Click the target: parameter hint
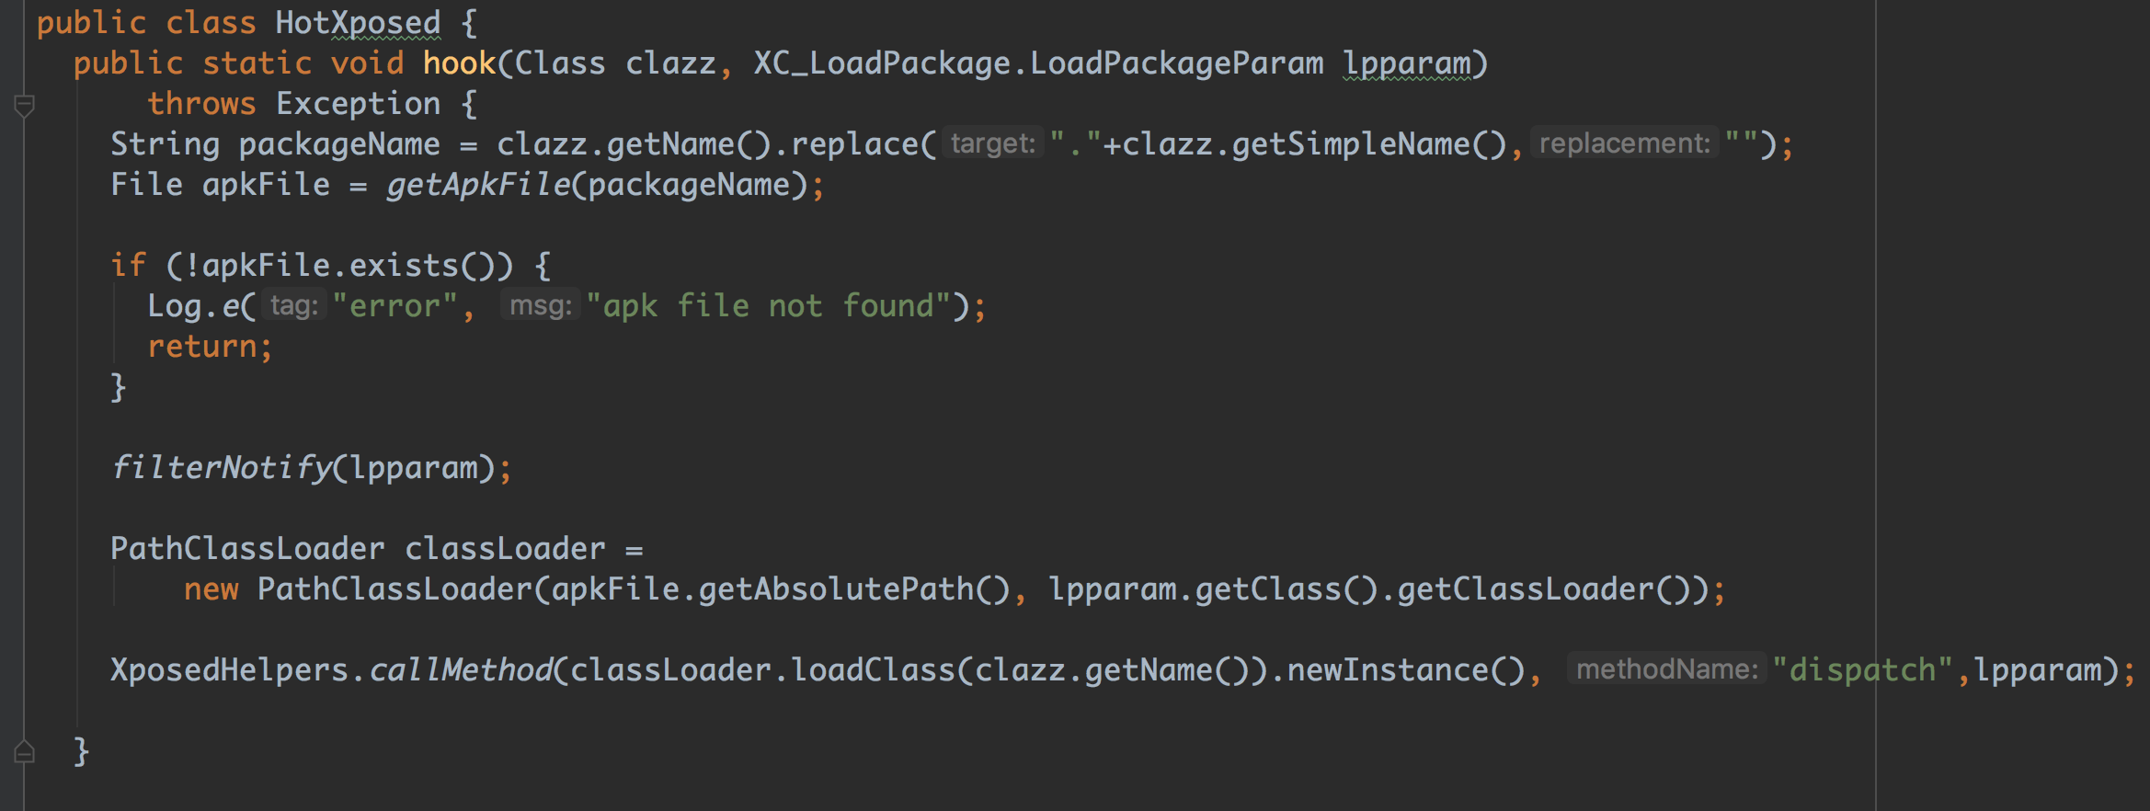The height and width of the screenshot is (811, 2150). coord(992,143)
